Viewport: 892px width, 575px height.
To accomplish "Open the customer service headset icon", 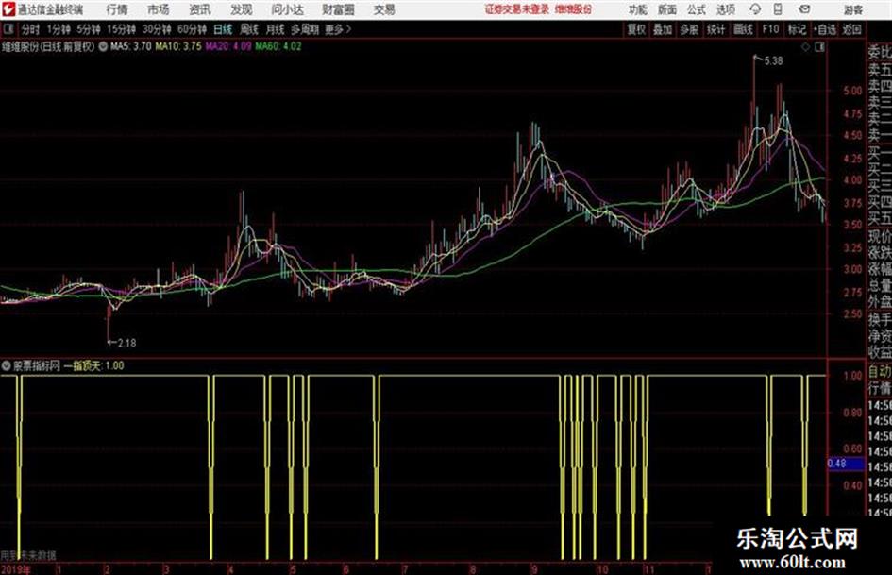I will pyautogui.click(x=755, y=9).
